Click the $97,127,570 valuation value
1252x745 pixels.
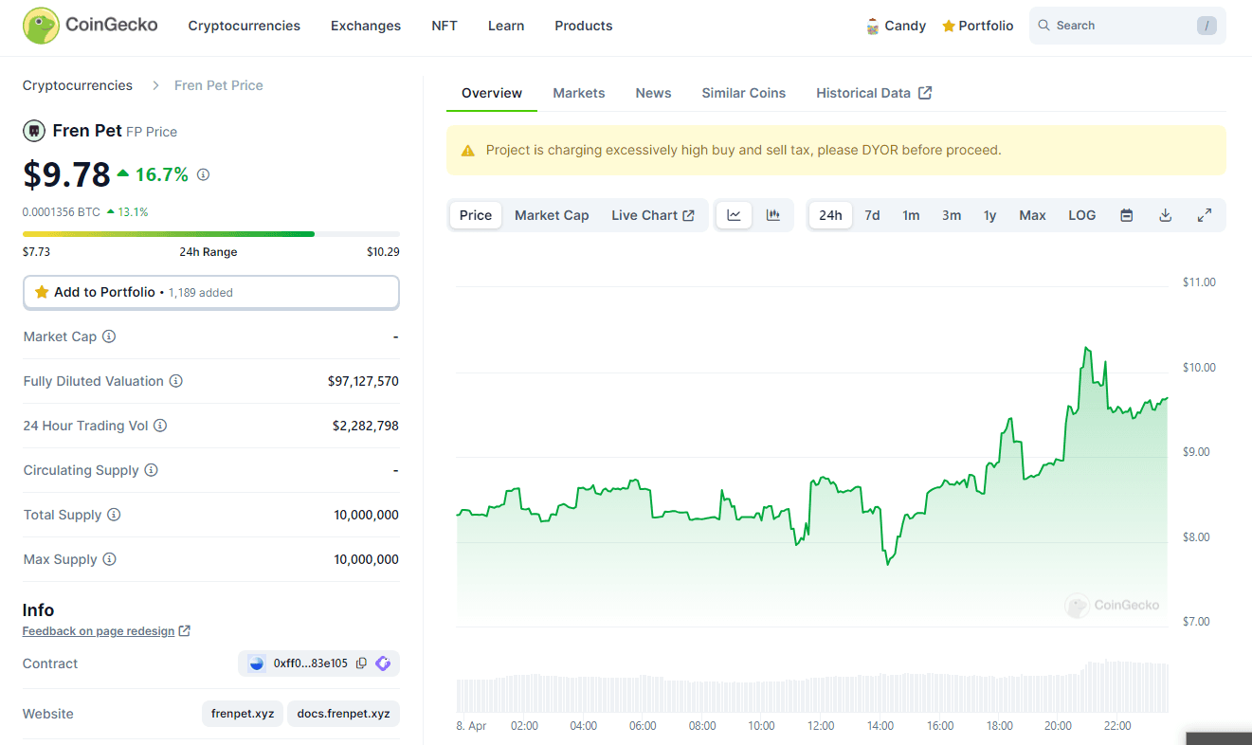tap(363, 381)
